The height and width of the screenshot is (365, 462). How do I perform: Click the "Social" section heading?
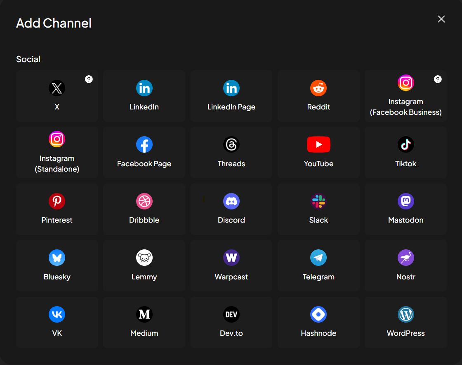pyautogui.click(x=28, y=59)
